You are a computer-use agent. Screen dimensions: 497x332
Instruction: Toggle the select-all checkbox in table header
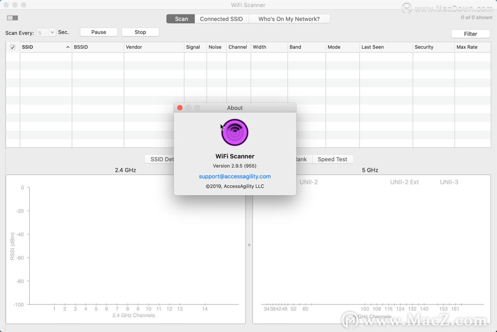(13, 47)
